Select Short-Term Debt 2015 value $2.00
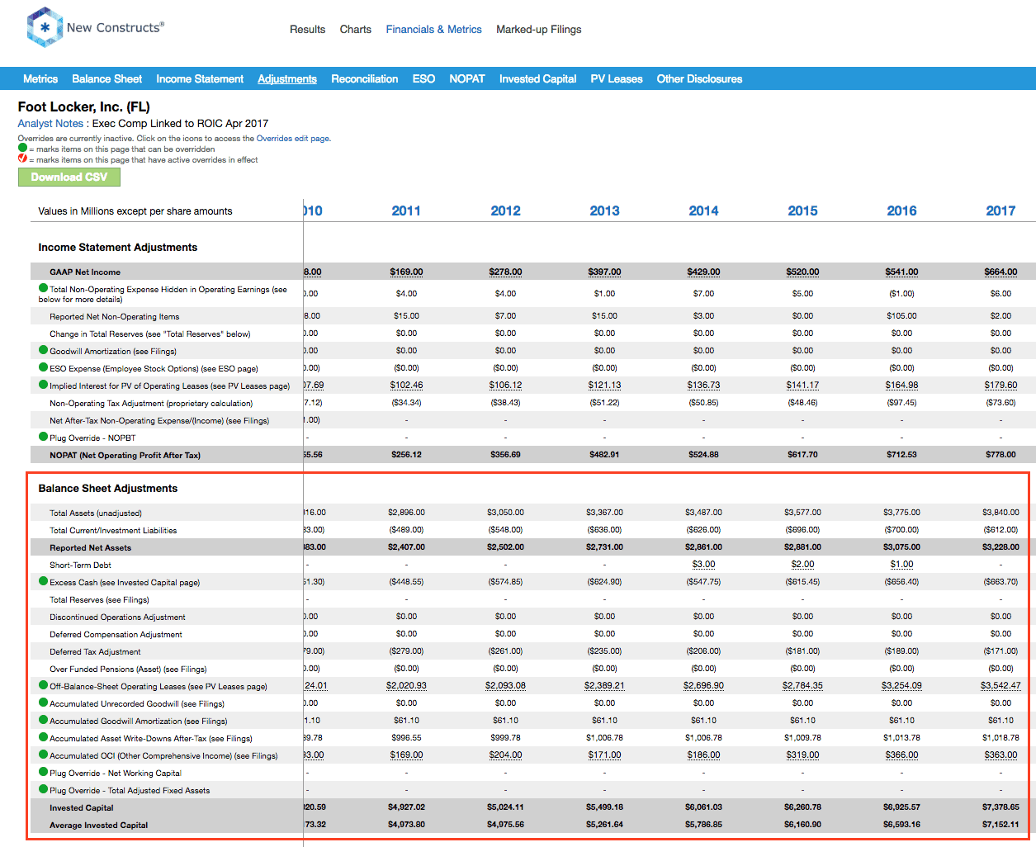Screen dimensions: 1036x847 [x=803, y=565]
